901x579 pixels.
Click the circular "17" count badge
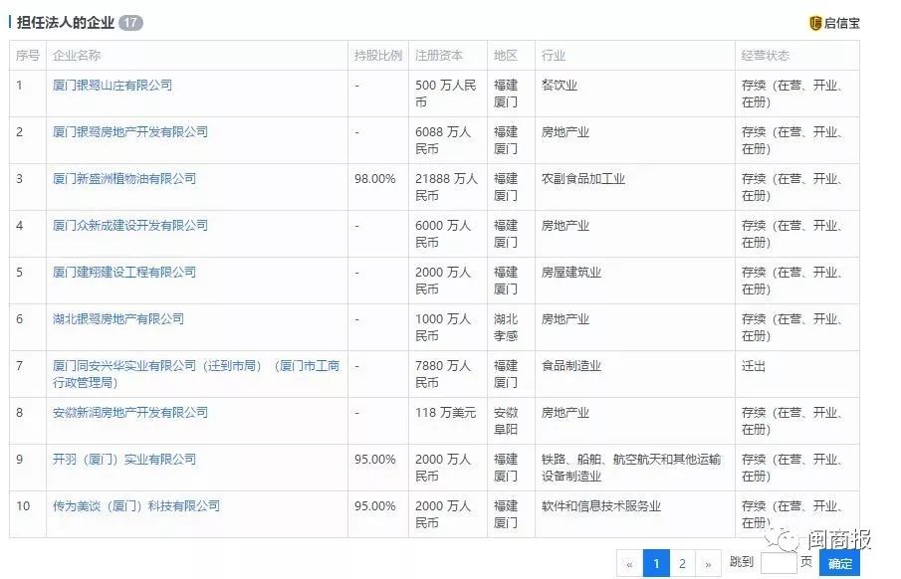pyautogui.click(x=129, y=17)
